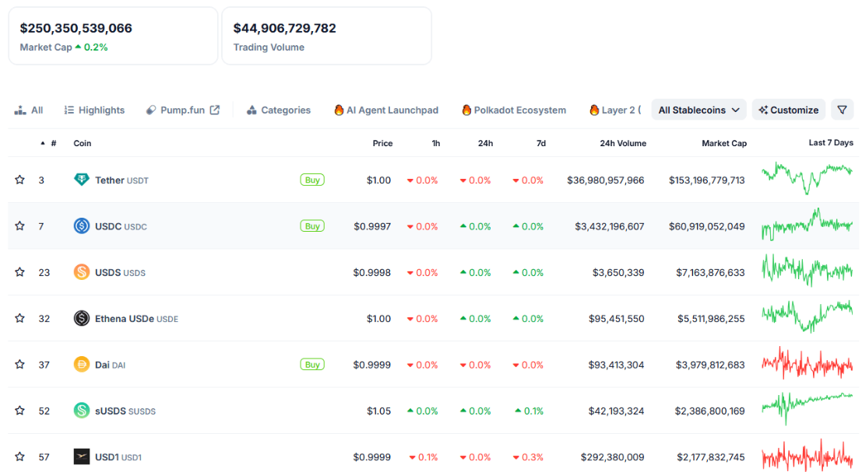Open sUSDS 7-day sparkline chart
The width and height of the screenshot is (862, 472).
(x=807, y=408)
